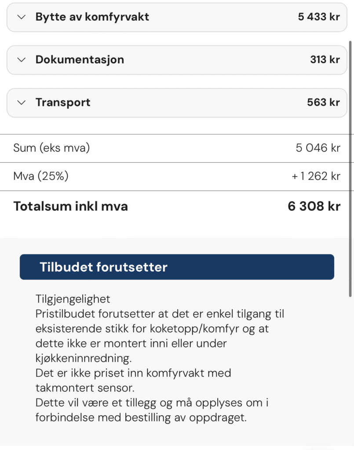Click the Sum (eks mva) label
This screenshot has height=450, width=354.
coord(51,148)
